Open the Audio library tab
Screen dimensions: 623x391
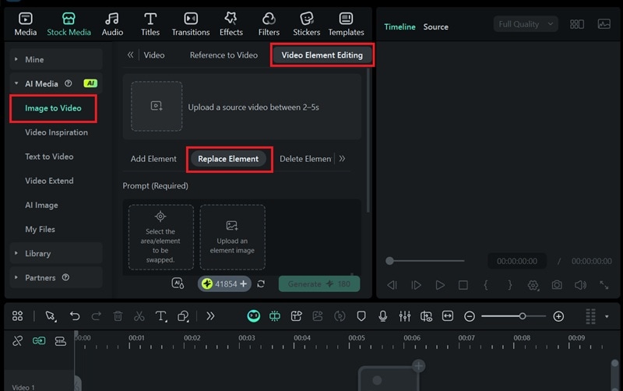(112, 24)
